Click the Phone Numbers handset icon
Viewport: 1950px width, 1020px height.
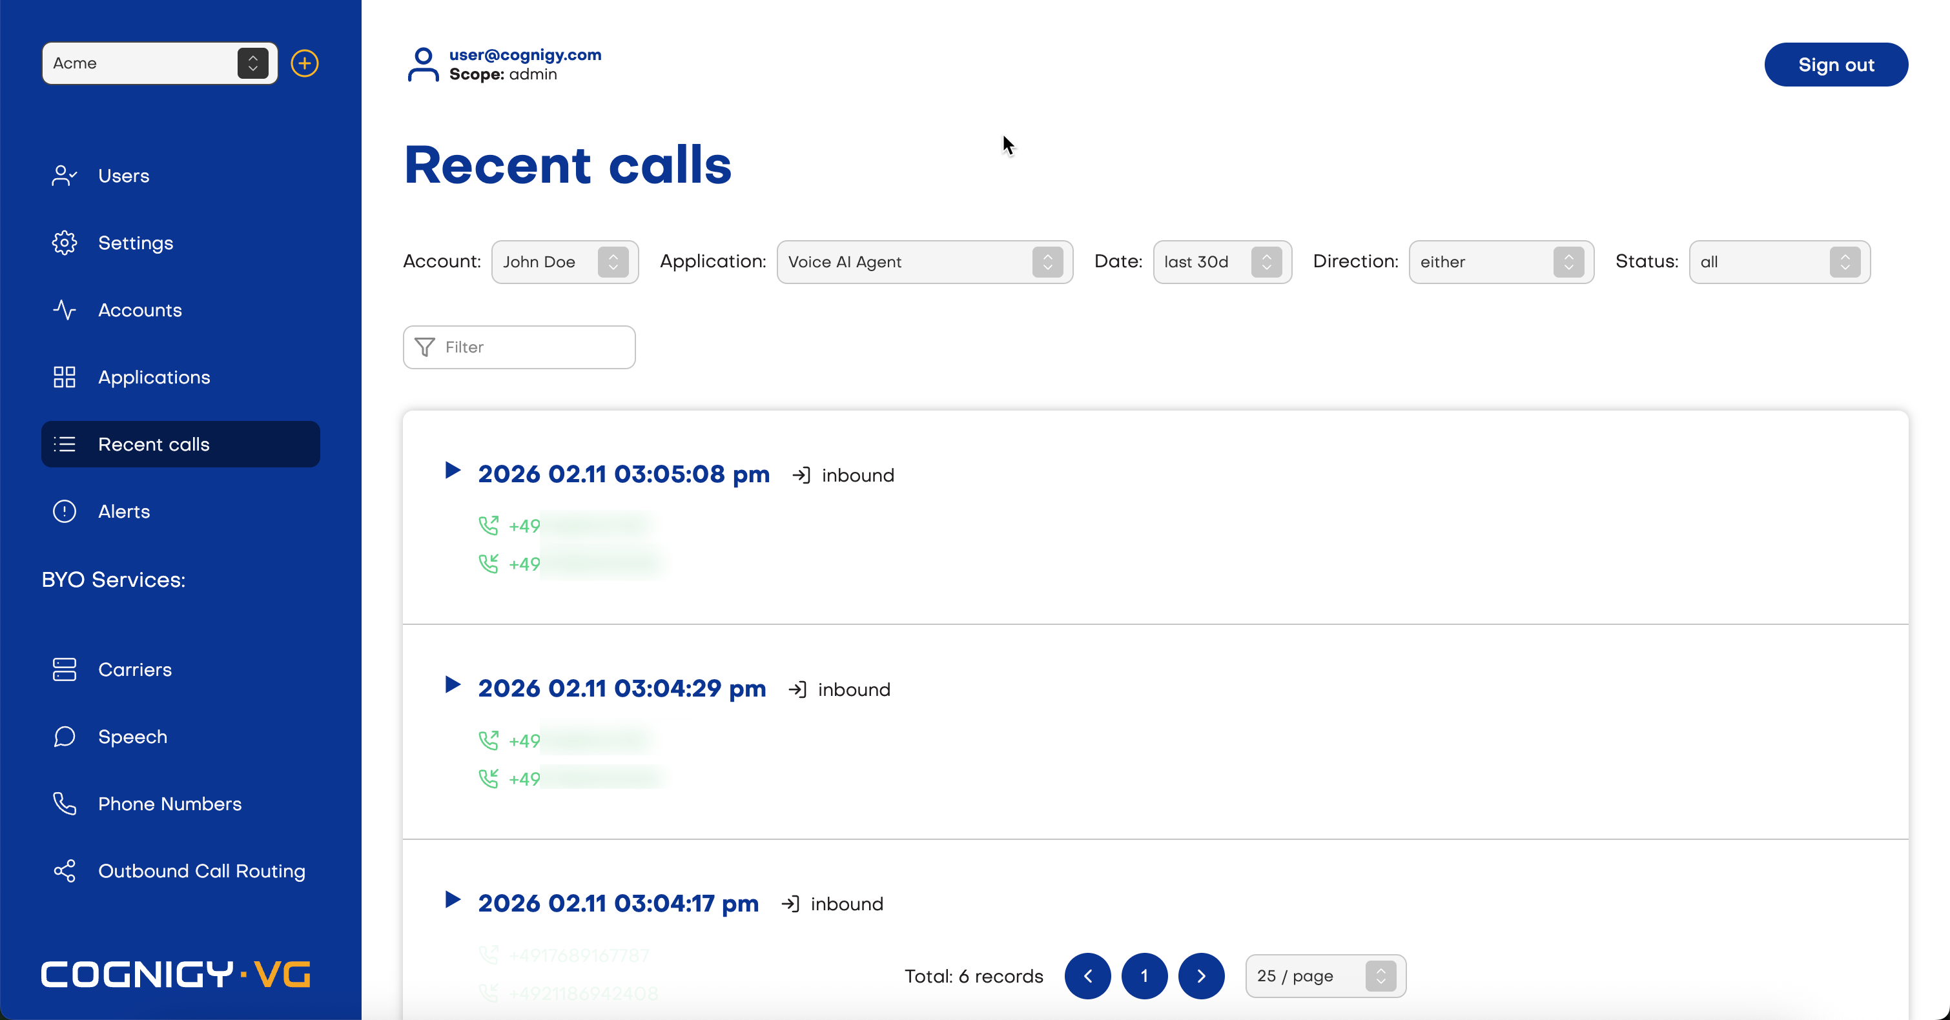pos(65,804)
